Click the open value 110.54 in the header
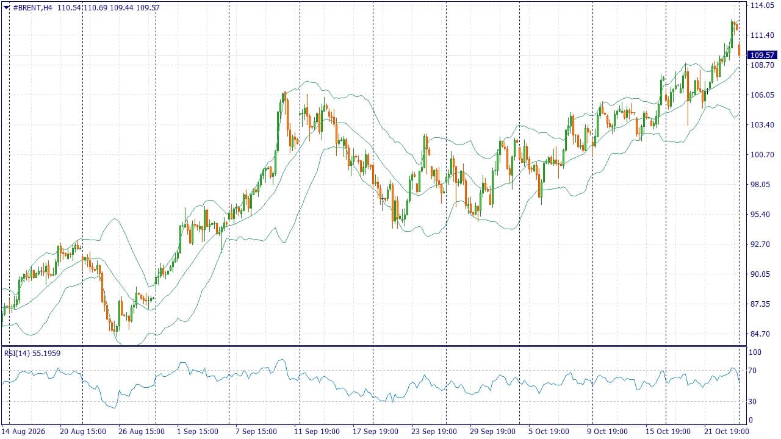 [x=68, y=7]
